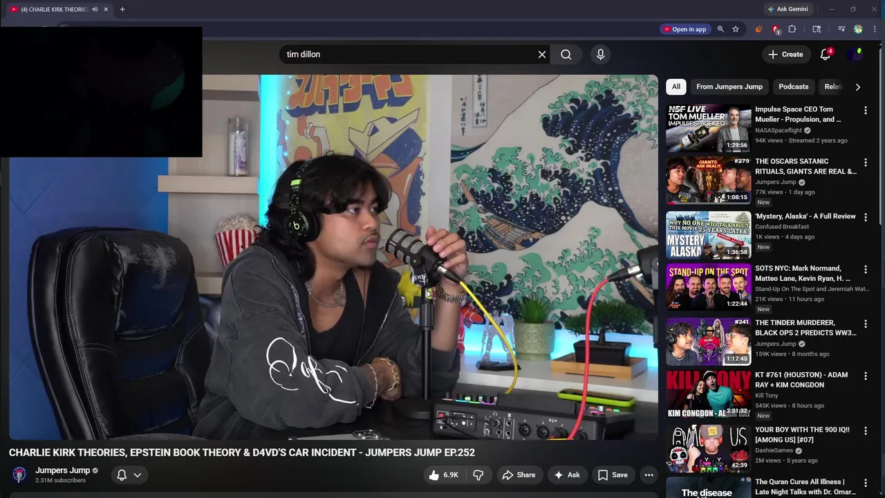This screenshot has height=498, width=885.
Task: Open YouTube notifications bell with 4 badge
Action: [825, 54]
